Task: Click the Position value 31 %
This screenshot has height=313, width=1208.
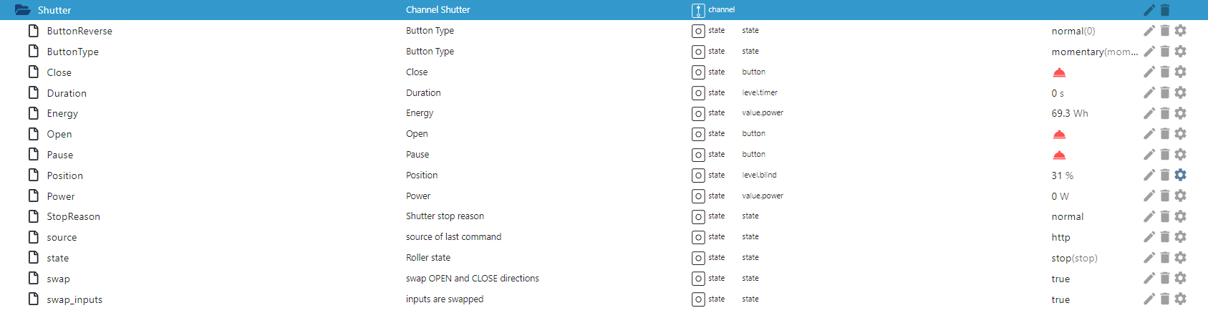Action: pyautogui.click(x=1062, y=175)
